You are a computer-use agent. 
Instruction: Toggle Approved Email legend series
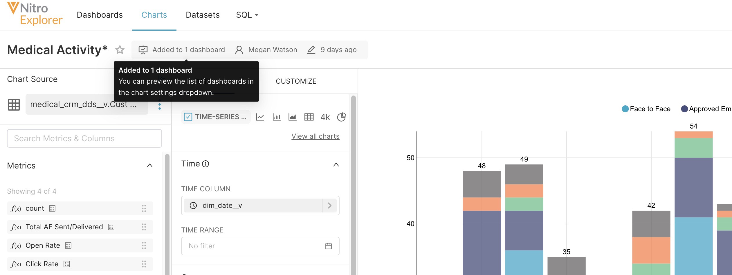click(706, 109)
